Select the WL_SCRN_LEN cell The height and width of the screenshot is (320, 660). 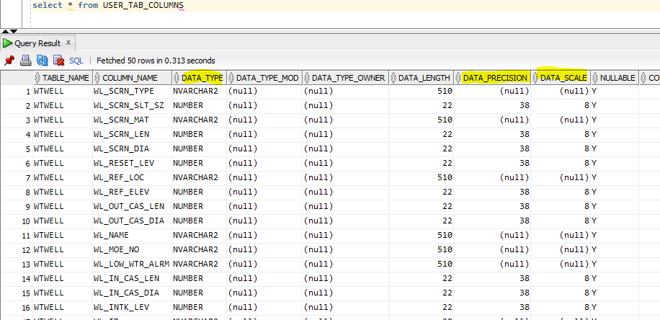pyautogui.click(x=132, y=134)
